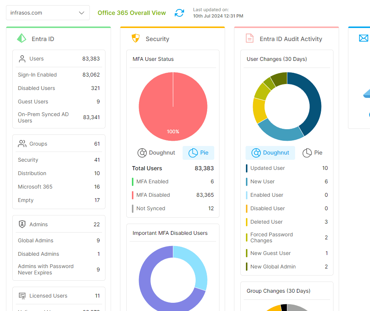
Task: Click the envelope mail icon
Action: [363, 38]
